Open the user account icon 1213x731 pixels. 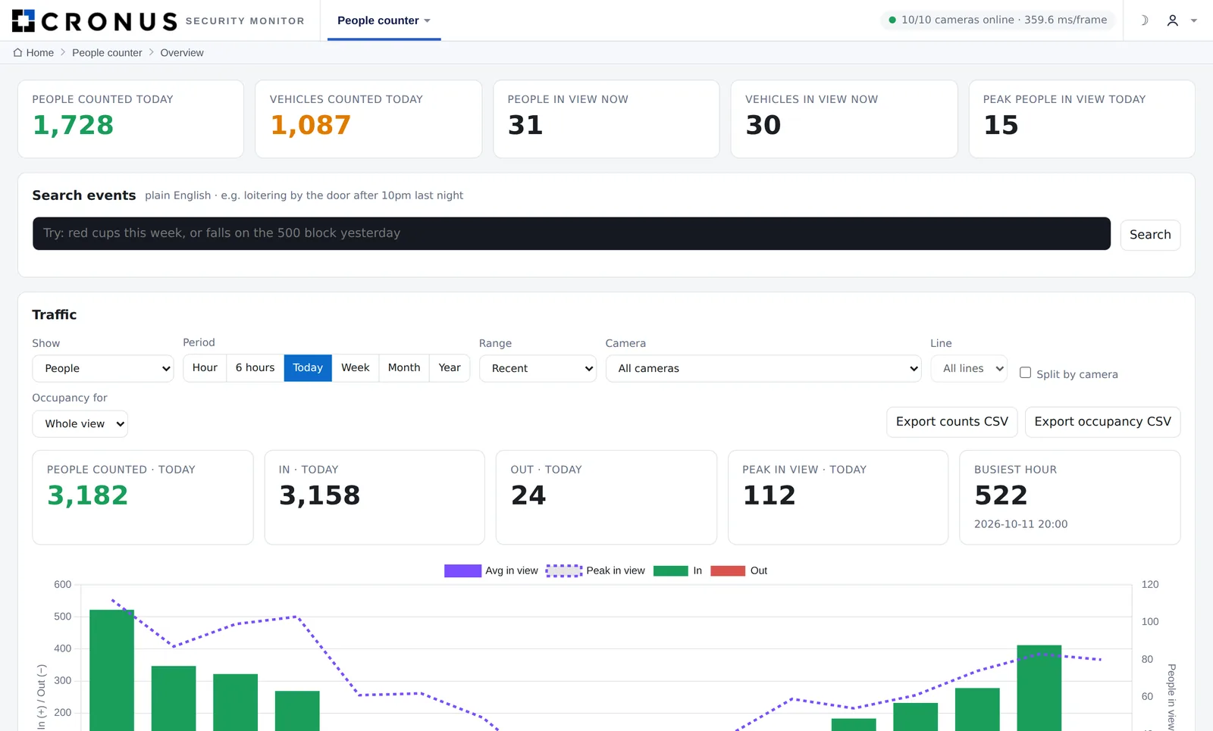(x=1172, y=20)
